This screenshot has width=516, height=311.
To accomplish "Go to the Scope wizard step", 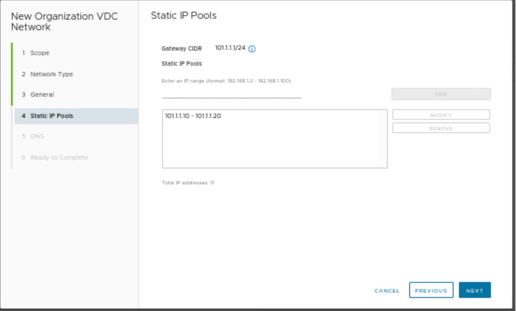I will [39, 53].
